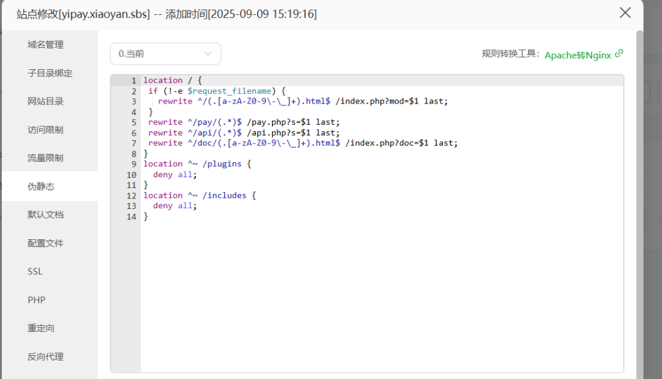The width and height of the screenshot is (662, 379).
Task: Go to 访问限制 settings
Action: pos(45,130)
